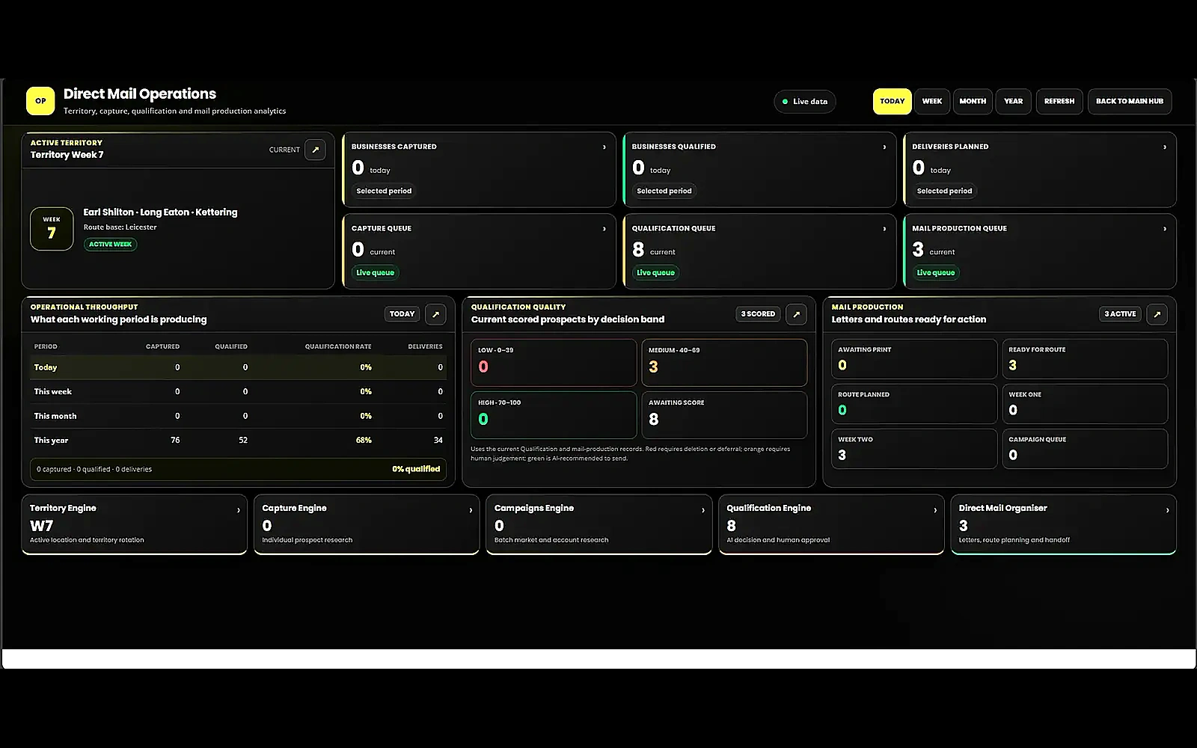Switch to MONTH period tab

tap(973, 102)
